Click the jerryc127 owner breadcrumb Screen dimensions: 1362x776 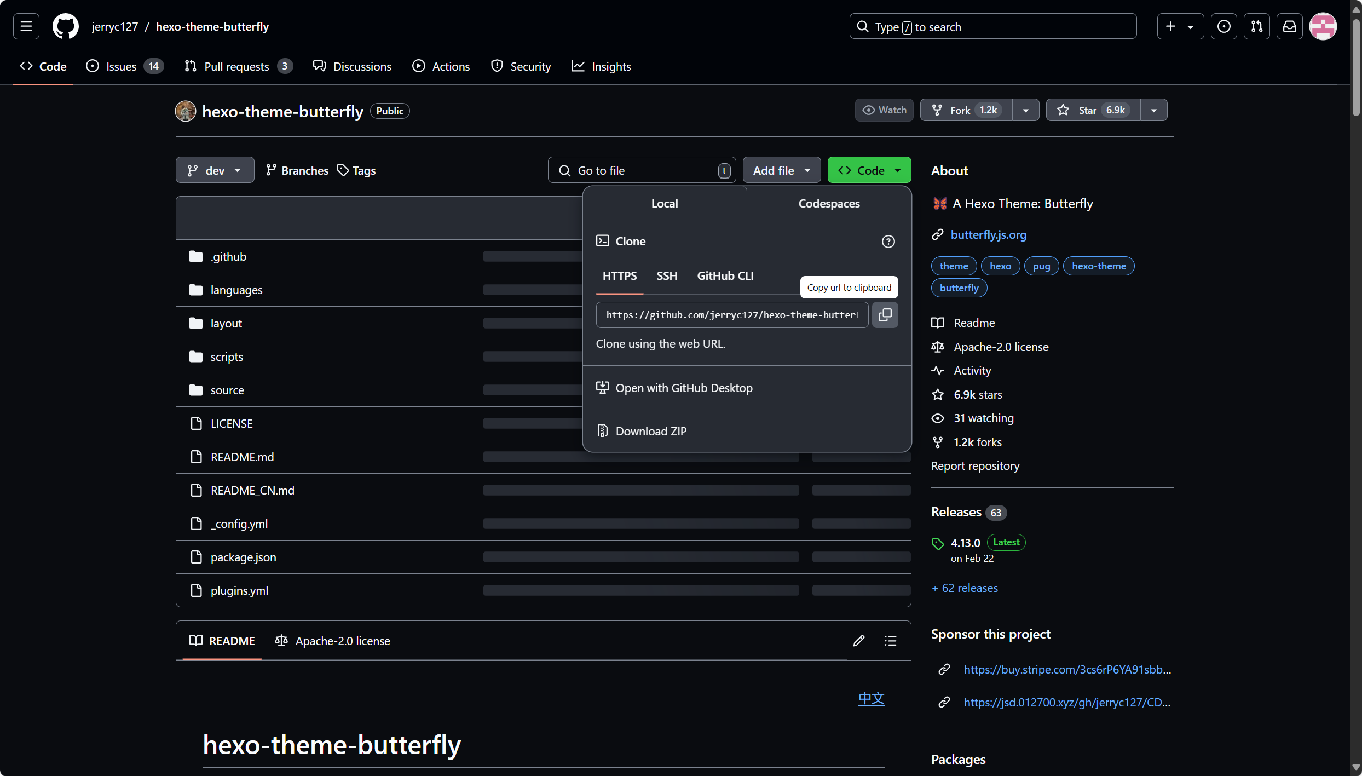tap(115, 26)
